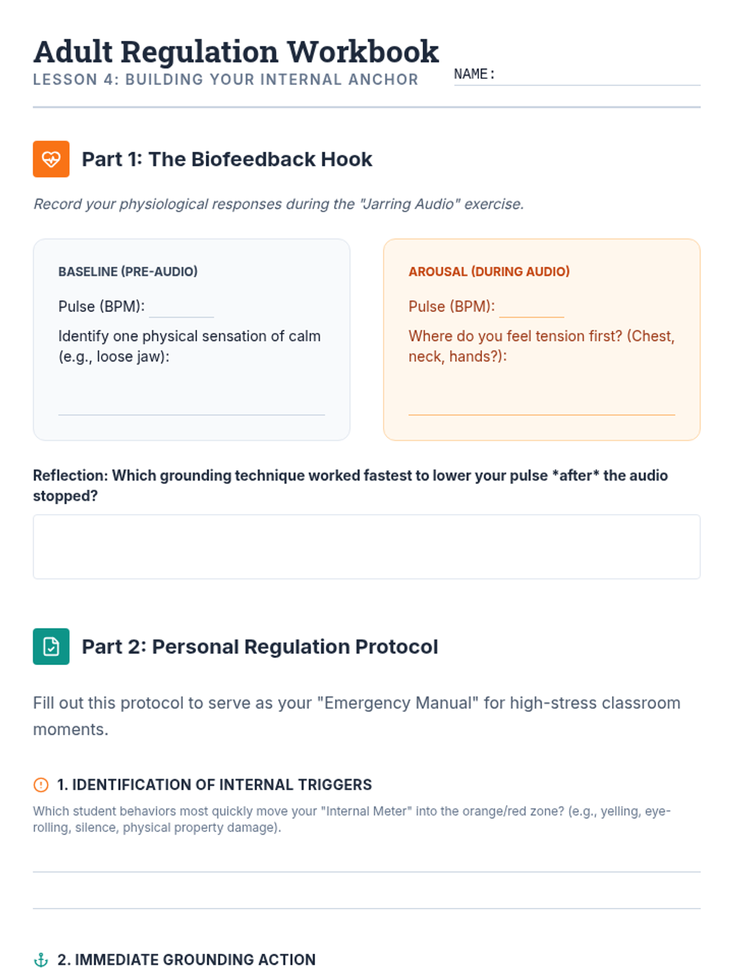Click the grounding technique reflection box

(366, 547)
